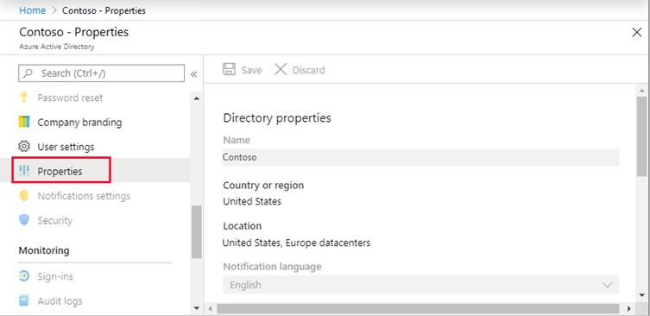Image resolution: width=650 pixels, height=316 pixels.
Task: Click the dropdown chevron beside English
Action: [x=608, y=285]
